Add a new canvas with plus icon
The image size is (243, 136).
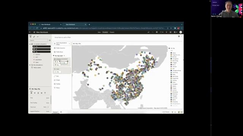pyautogui.click(x=61, y=112)
